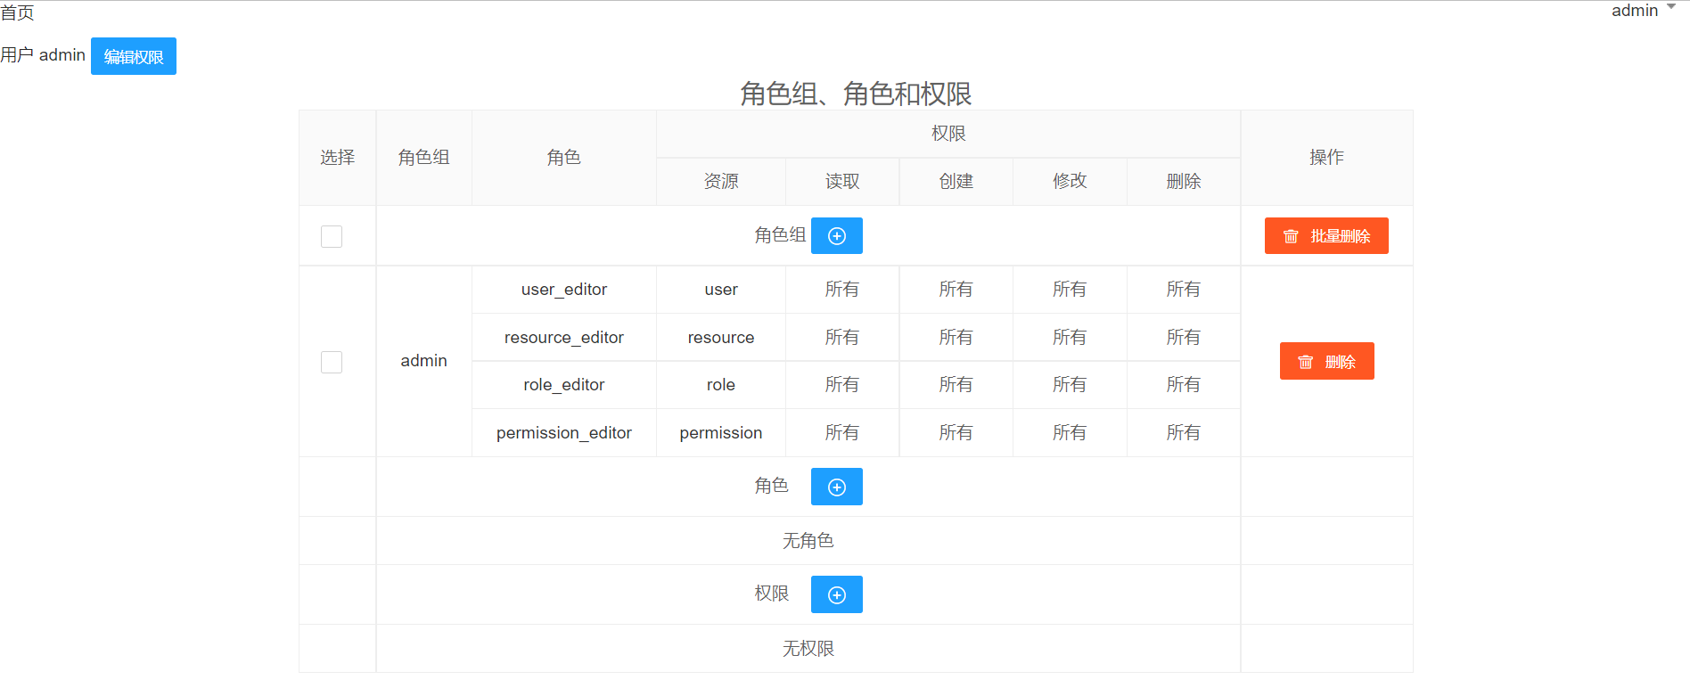Click the 无权限 empty row text
Viewport: 1690px width, 688px height.
[x=808, y=649]
